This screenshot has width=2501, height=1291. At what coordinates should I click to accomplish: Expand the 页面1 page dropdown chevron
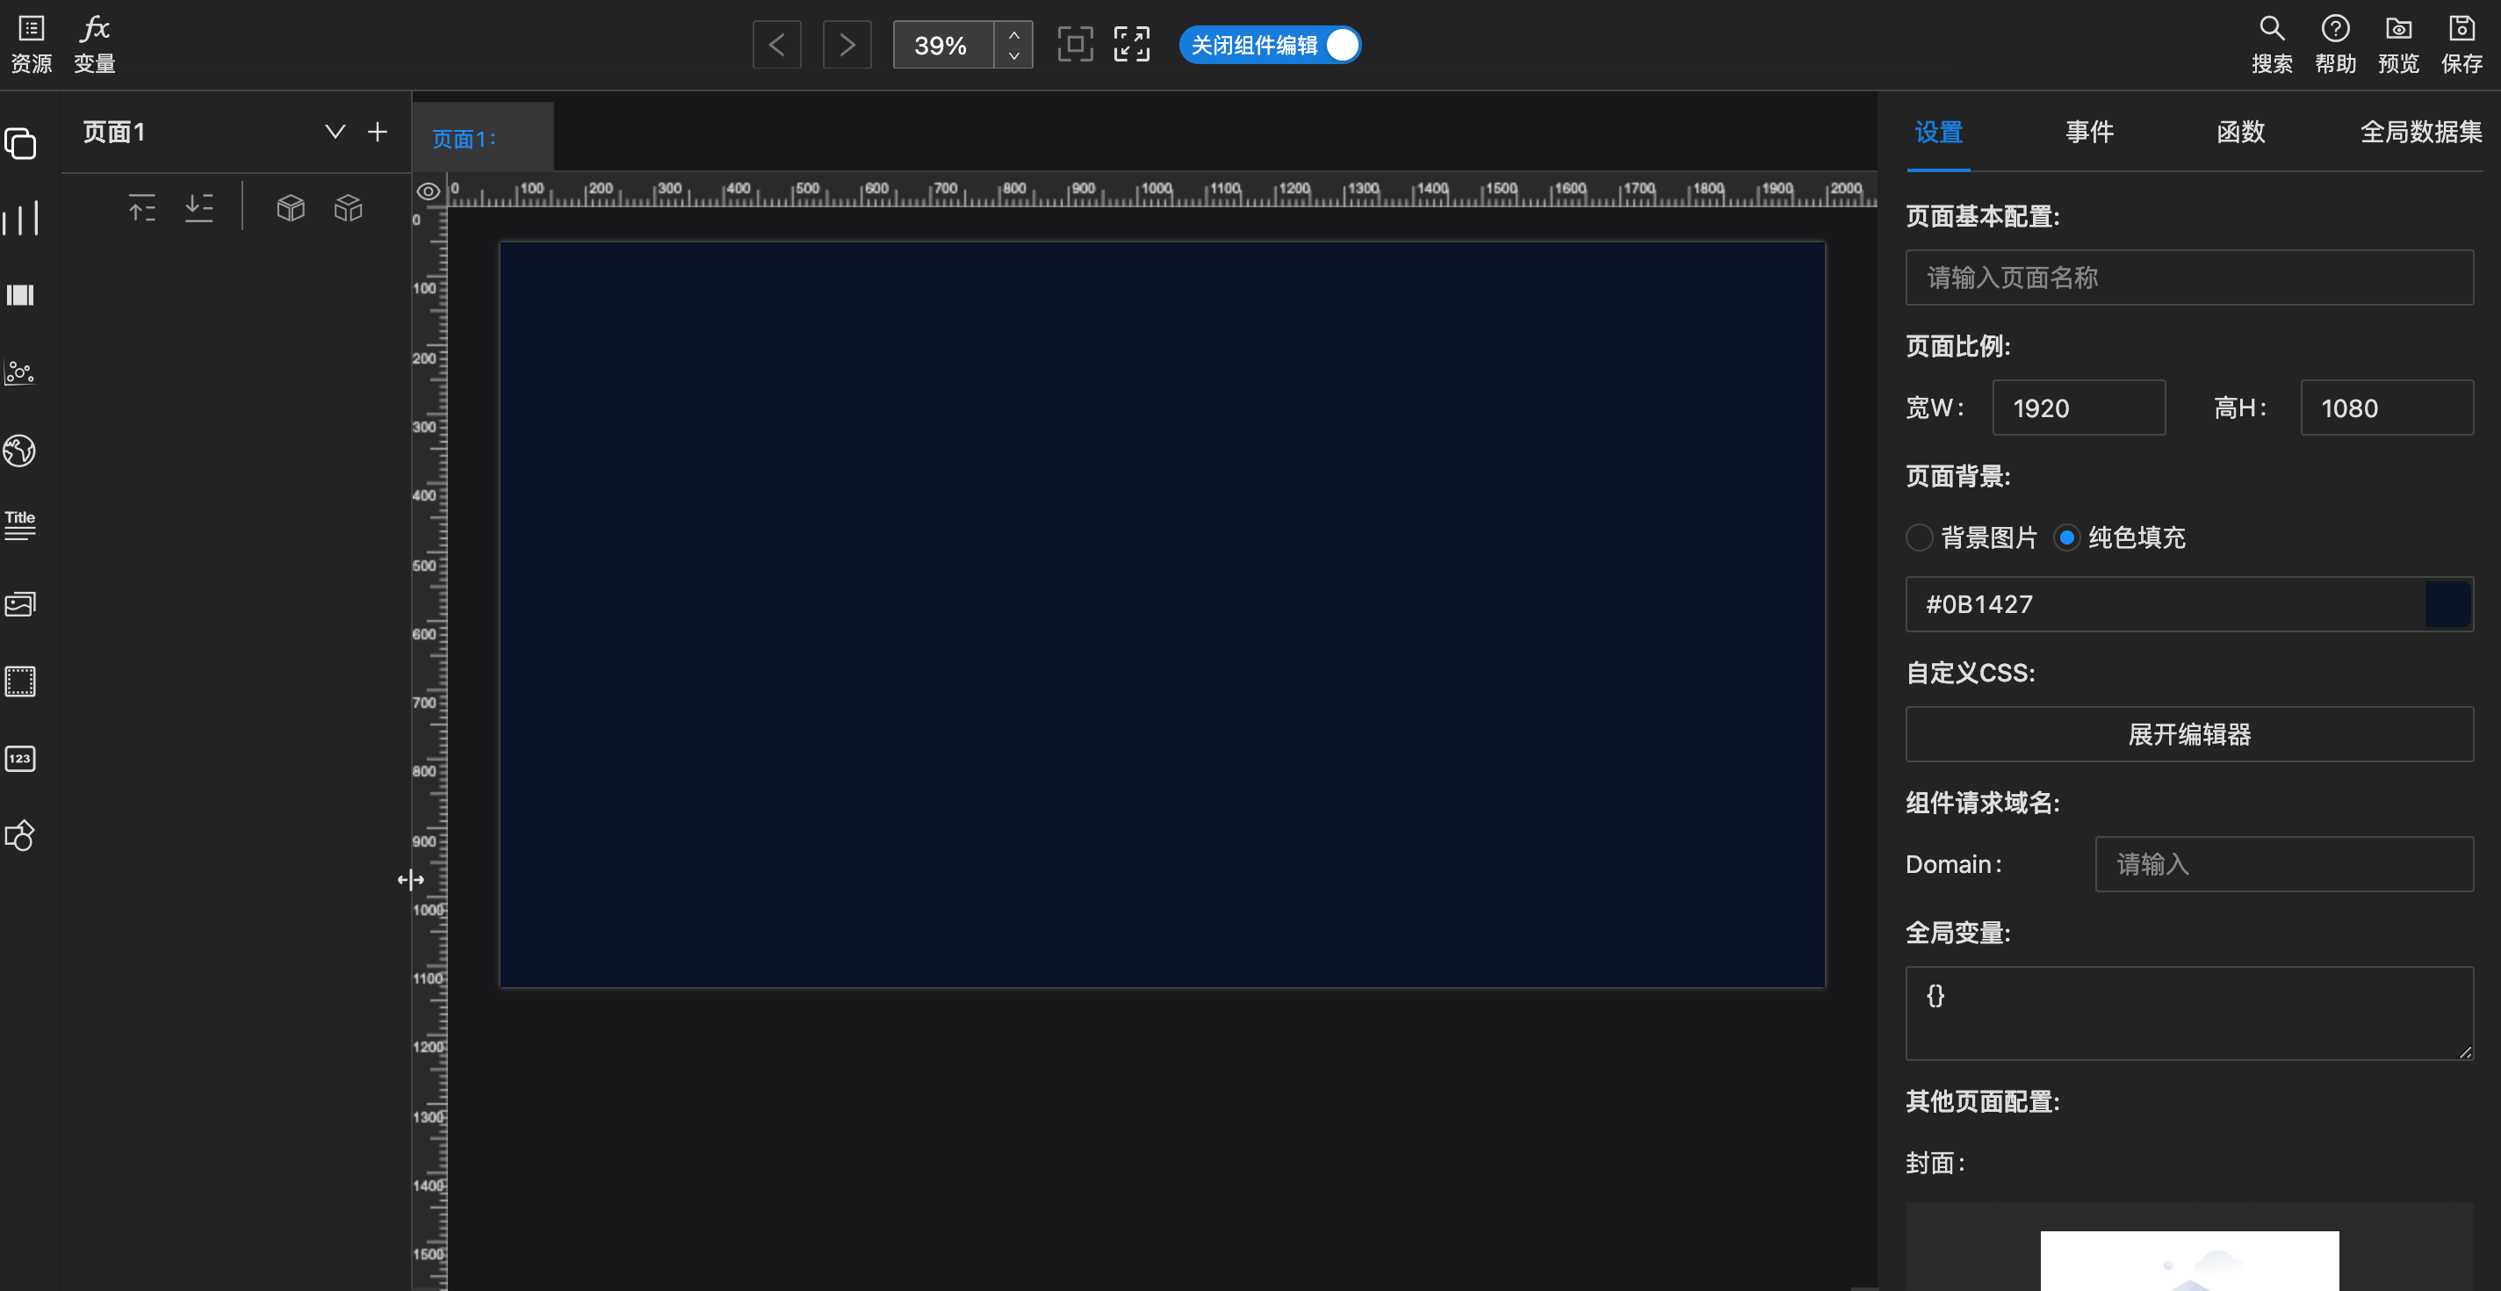point(335,132)
